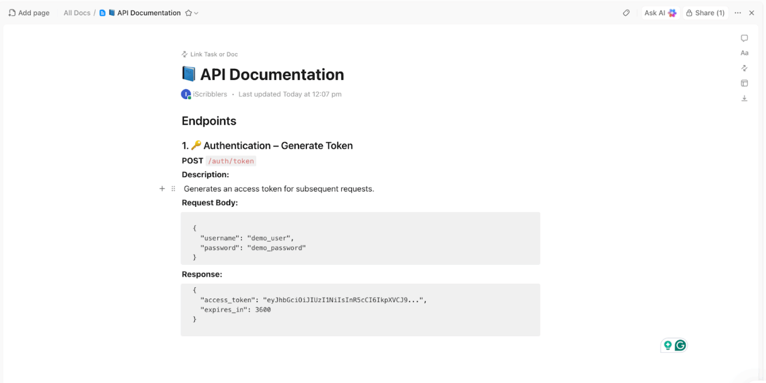The height and width of the screenshot is (383, 766).
Task: Open page layout template icon
Action: point(744,83)
